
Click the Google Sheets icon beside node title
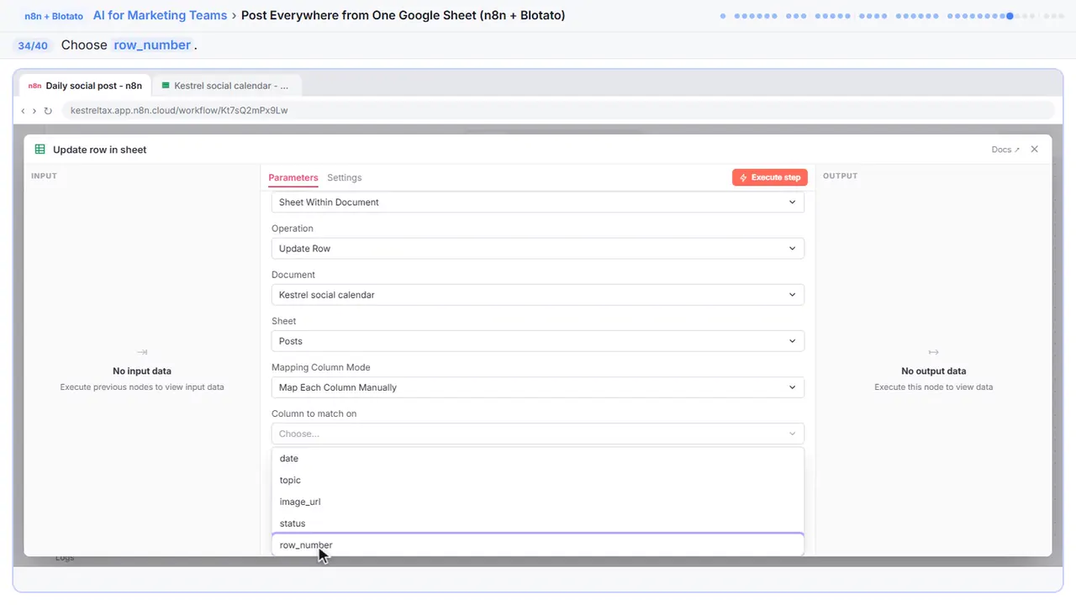coord(40,150)
